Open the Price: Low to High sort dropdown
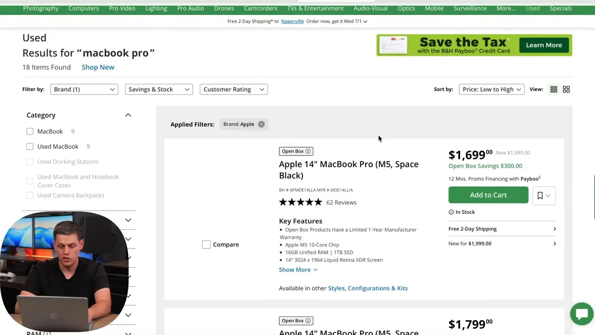Screen dimensions: 595x335 click(x=492, y=89)
